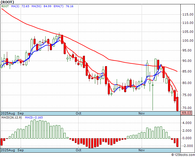Click the 95.00 price axis label
Screen dimensions: 195x157
click(x=187, y=51)
